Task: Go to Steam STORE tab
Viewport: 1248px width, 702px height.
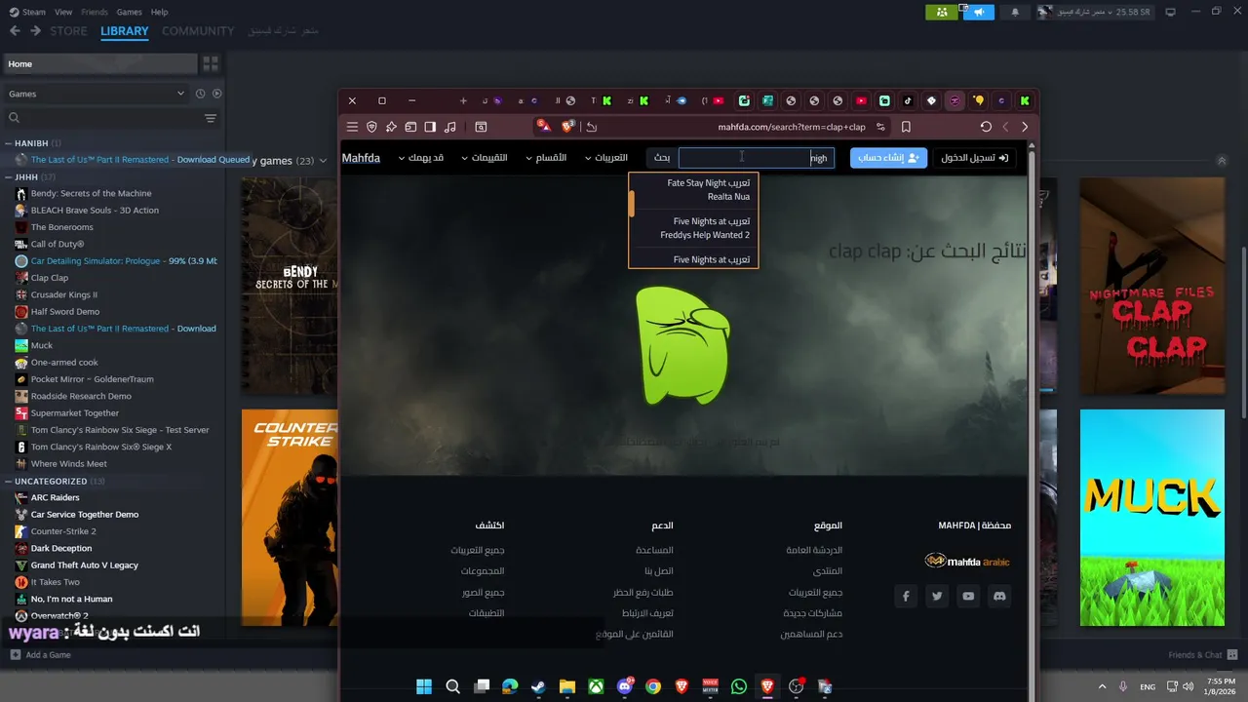Action: [x=68, y=31]
